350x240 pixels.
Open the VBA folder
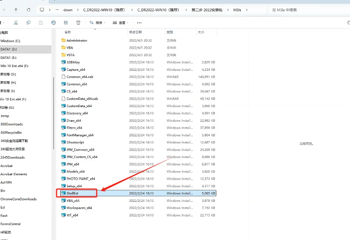(70, 48)
